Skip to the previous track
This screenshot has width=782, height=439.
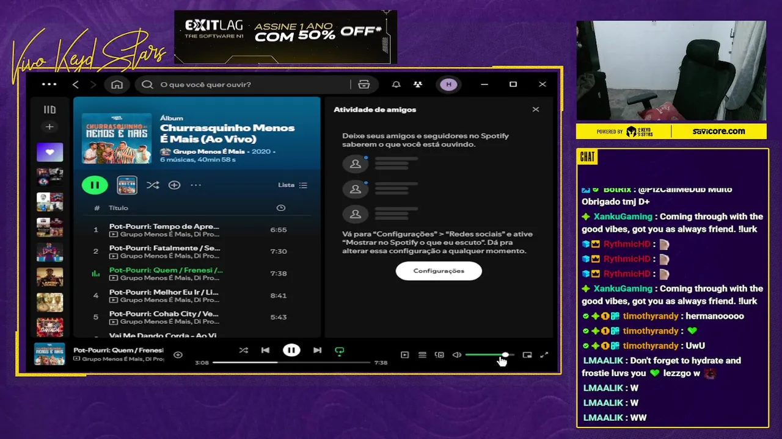coord(265,350)
